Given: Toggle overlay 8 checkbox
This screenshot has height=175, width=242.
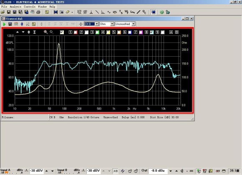Looking at the screenshot, I should coord(152,32).
